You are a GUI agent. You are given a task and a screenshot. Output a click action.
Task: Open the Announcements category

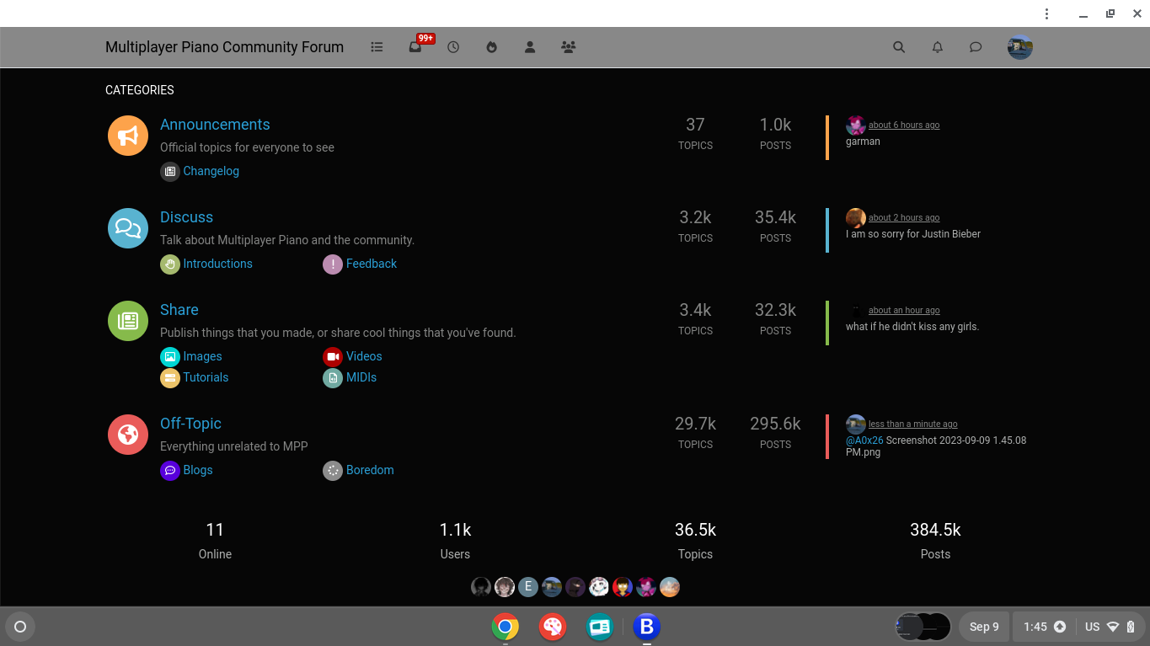215,125
